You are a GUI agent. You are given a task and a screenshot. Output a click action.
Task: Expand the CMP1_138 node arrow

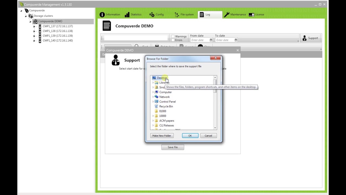(x=34, y=31)
